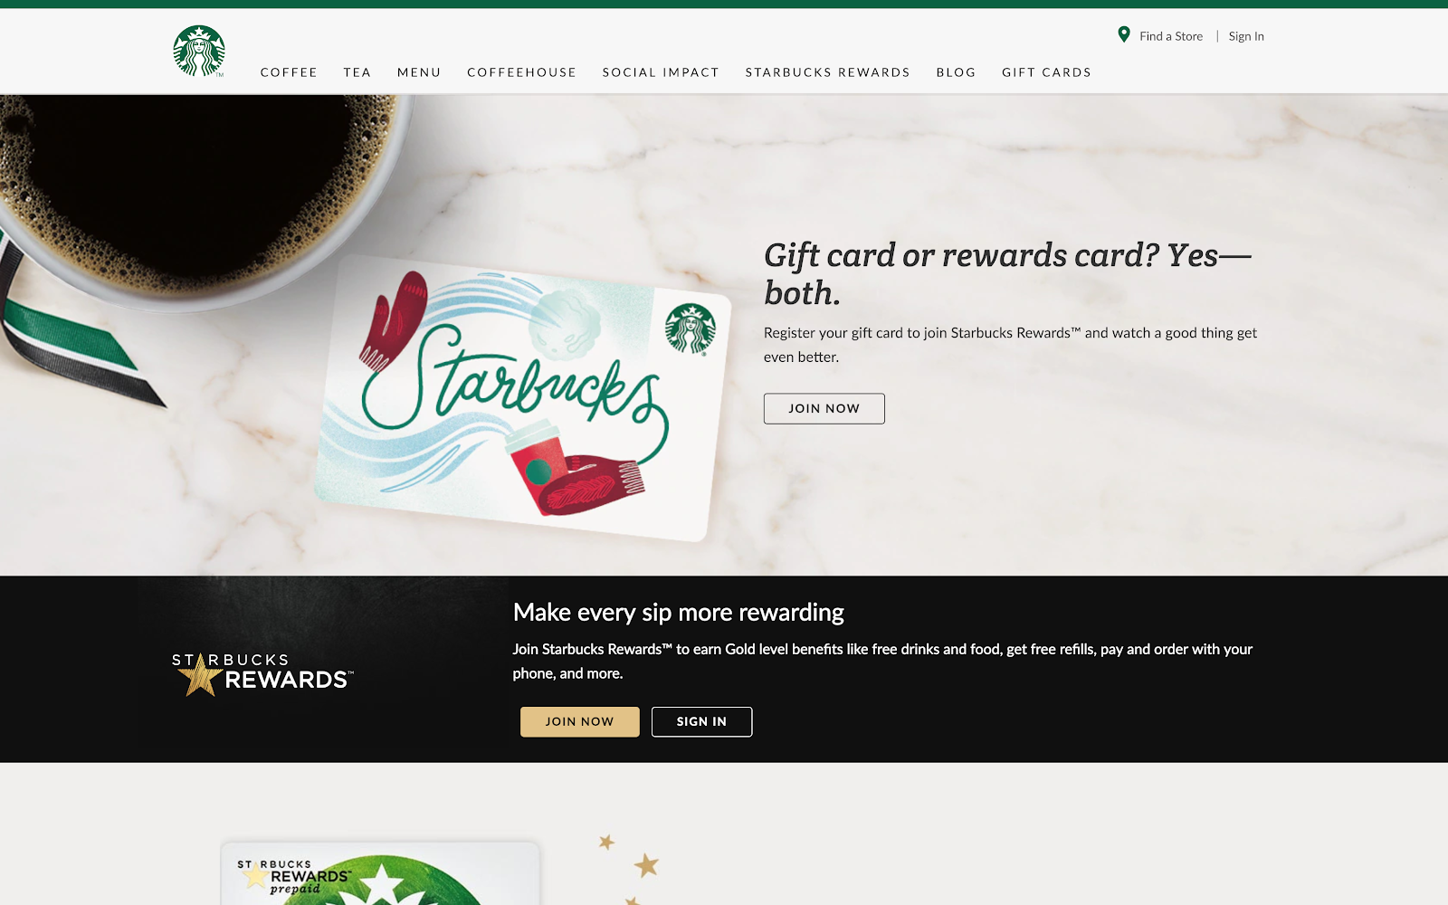
Task: Click the Starbucks siren logo in header
Action: (199, 51)
